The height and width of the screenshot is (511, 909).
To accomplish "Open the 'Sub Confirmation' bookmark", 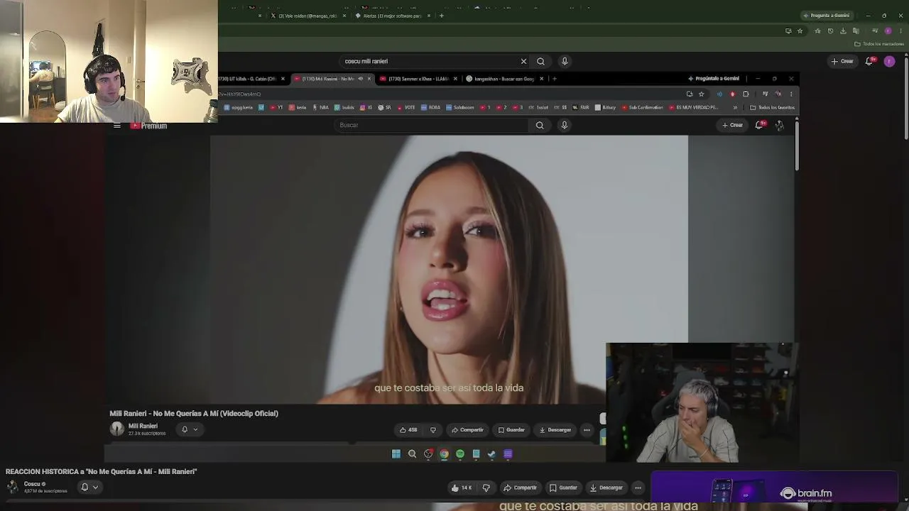I will click(642, 108).
